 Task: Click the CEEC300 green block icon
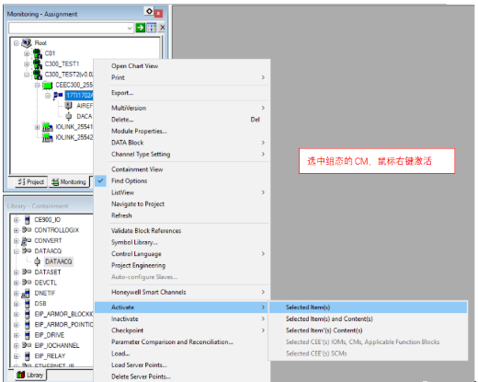(48, 85)
